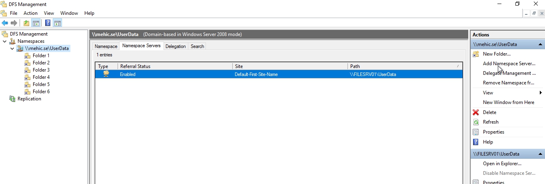The width and height of the screenshot is (545, 184).
Task: Expand the View submenu arrow
Action: click(541, 93)
